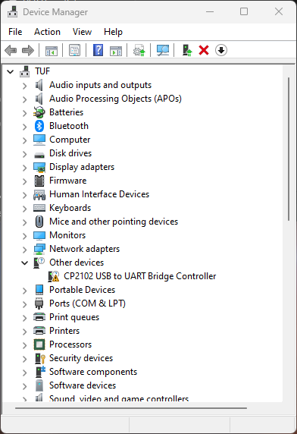Select CP2102 USB to UART Bridge Controller
Image resolution: width=297 pixels, height=434 pixels.
point(140,276)
